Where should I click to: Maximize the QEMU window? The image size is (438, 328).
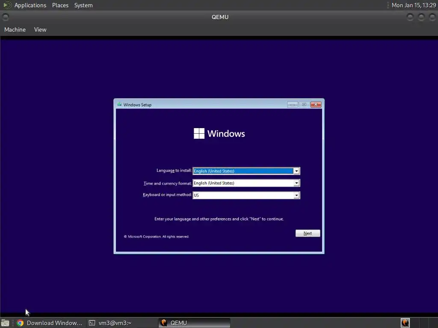pos(421,17)
